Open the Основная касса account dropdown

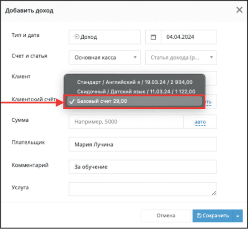[105, 58]
